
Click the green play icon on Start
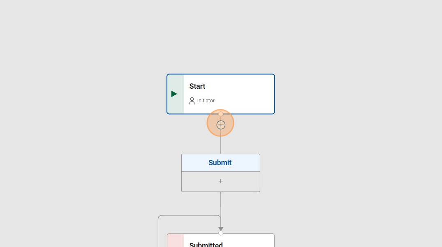tap(174, 94)
